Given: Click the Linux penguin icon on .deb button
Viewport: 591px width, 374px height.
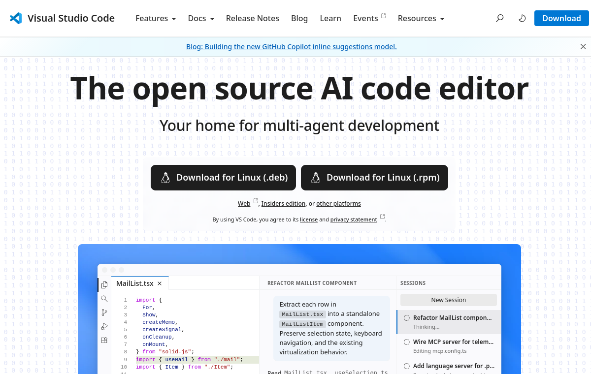Looking at the screenshot, I should (165, 178).
